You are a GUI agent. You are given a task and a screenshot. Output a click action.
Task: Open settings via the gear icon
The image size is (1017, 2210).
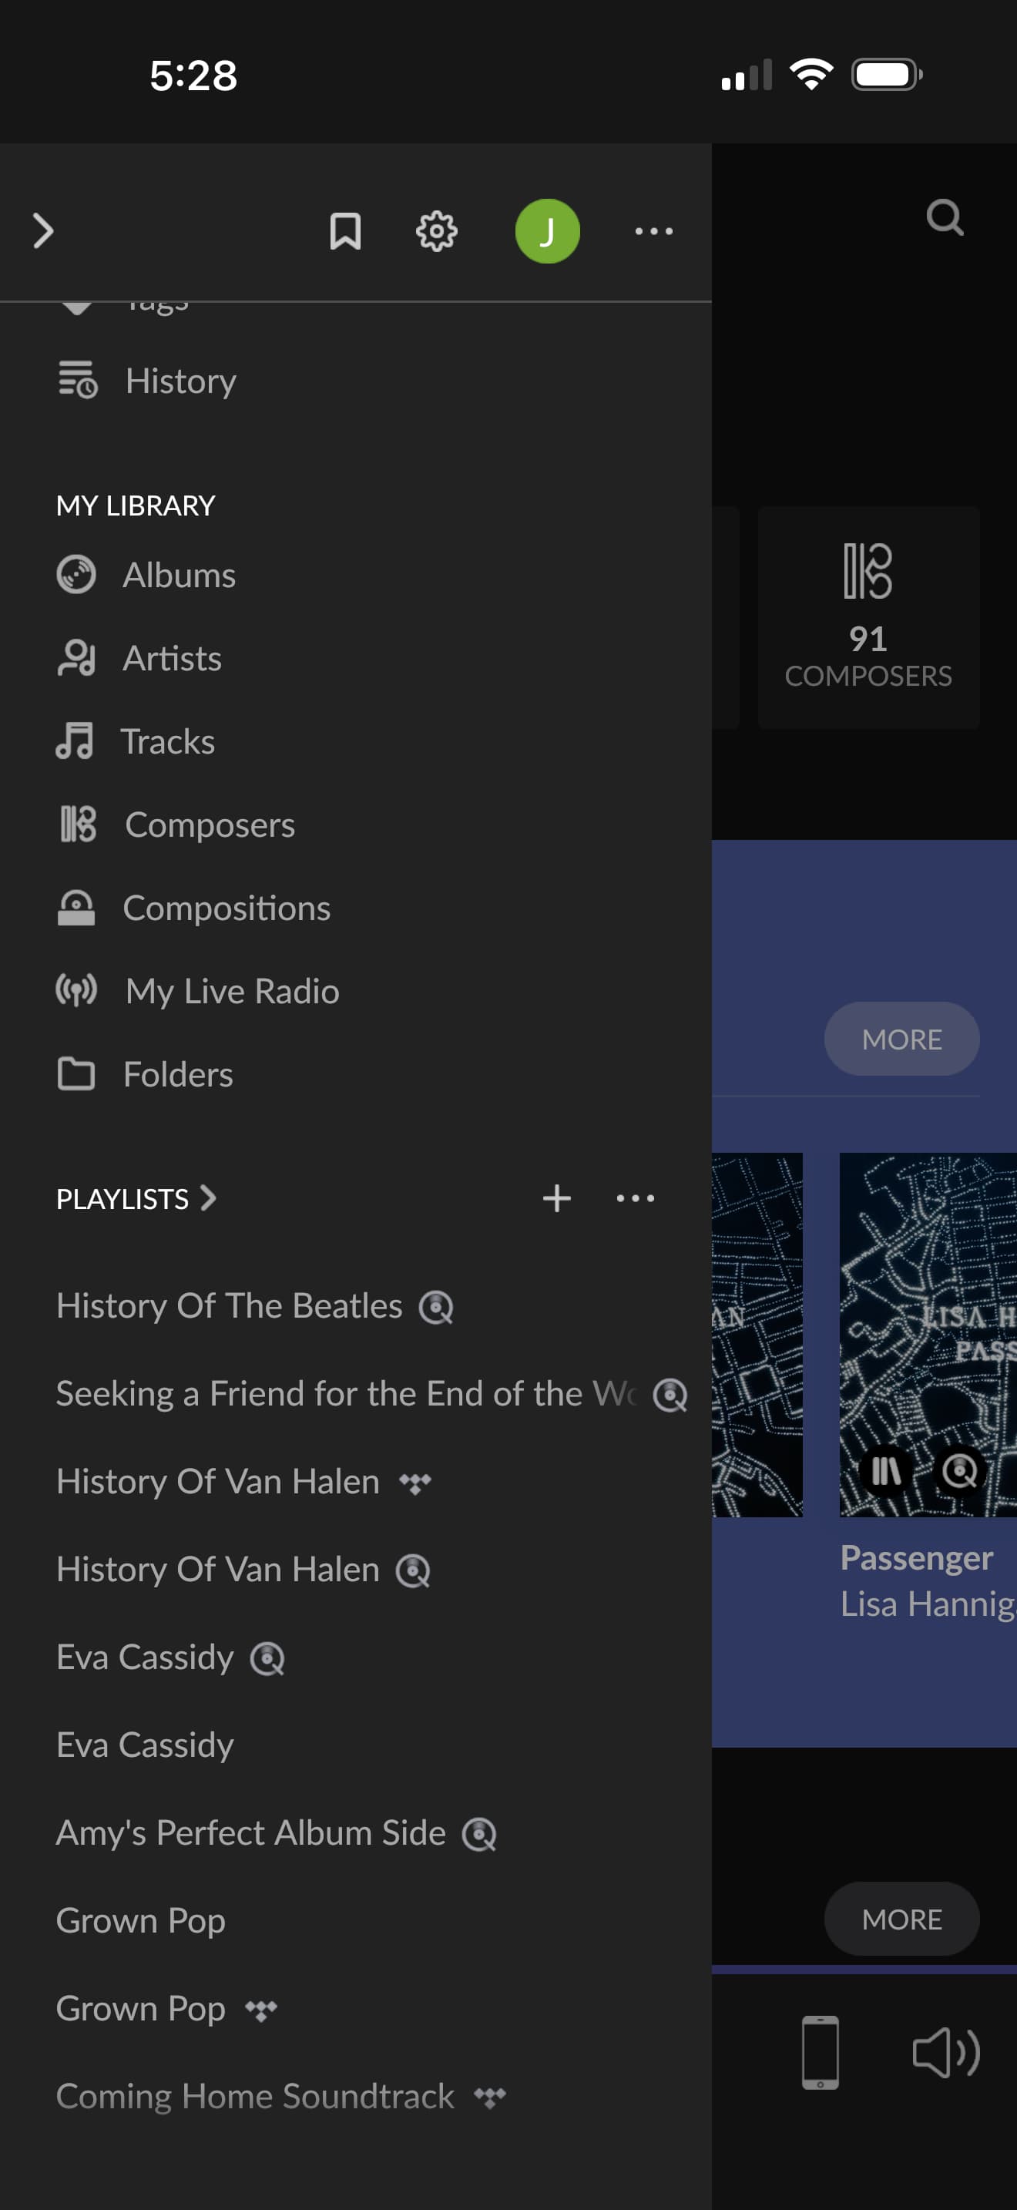pyautogui.click(x=437, y=232)
